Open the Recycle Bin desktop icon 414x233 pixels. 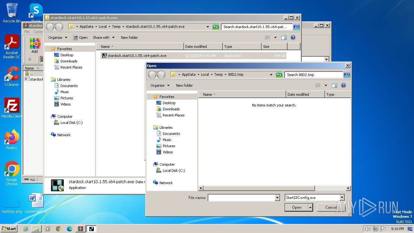click(12, 13)
